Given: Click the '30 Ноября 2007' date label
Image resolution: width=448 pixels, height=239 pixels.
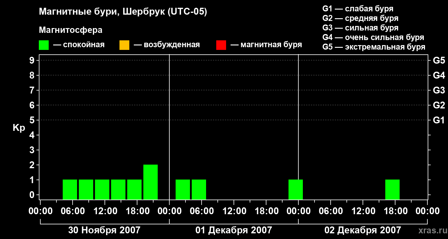Looking at the screenshot, I should 104,230.
